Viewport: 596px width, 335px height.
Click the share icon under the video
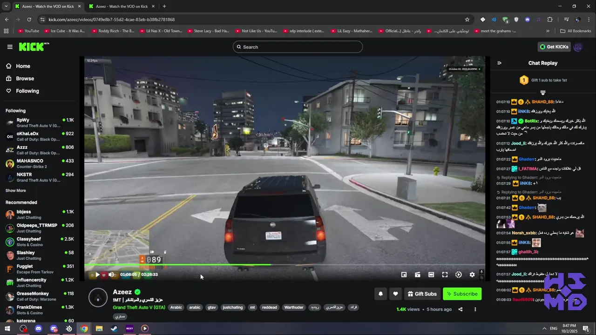[461, 309]
